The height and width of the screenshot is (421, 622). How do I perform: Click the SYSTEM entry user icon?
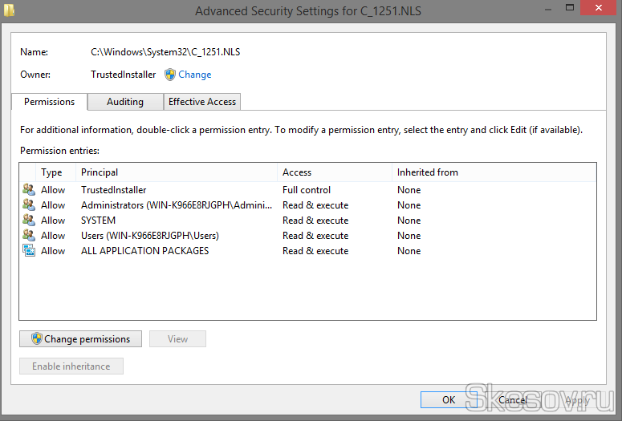(x=29, y=221)
